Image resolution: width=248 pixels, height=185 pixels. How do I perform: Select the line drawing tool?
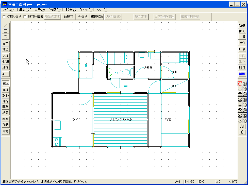6,25
